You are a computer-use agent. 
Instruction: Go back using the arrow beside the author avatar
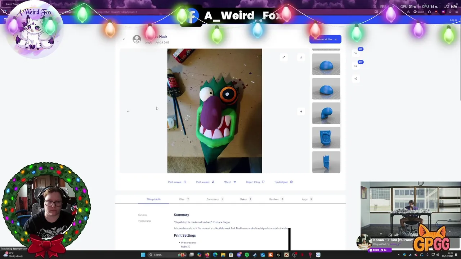tap(124, 39)
